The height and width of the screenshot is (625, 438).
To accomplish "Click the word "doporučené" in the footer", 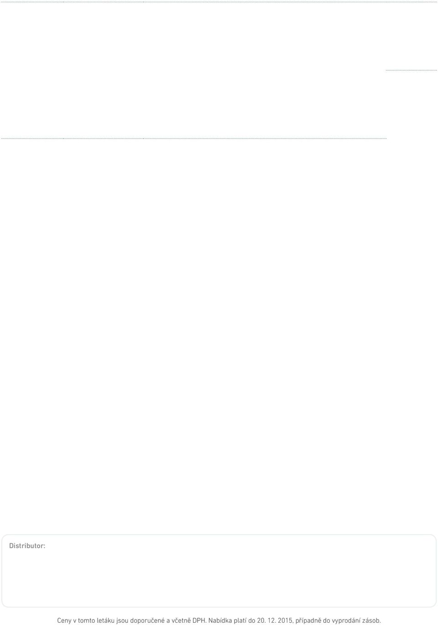I will [147, 620].
